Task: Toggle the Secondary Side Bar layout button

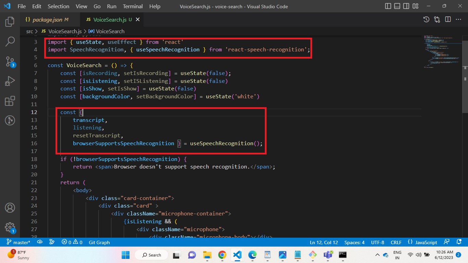Action: [406, 7]
